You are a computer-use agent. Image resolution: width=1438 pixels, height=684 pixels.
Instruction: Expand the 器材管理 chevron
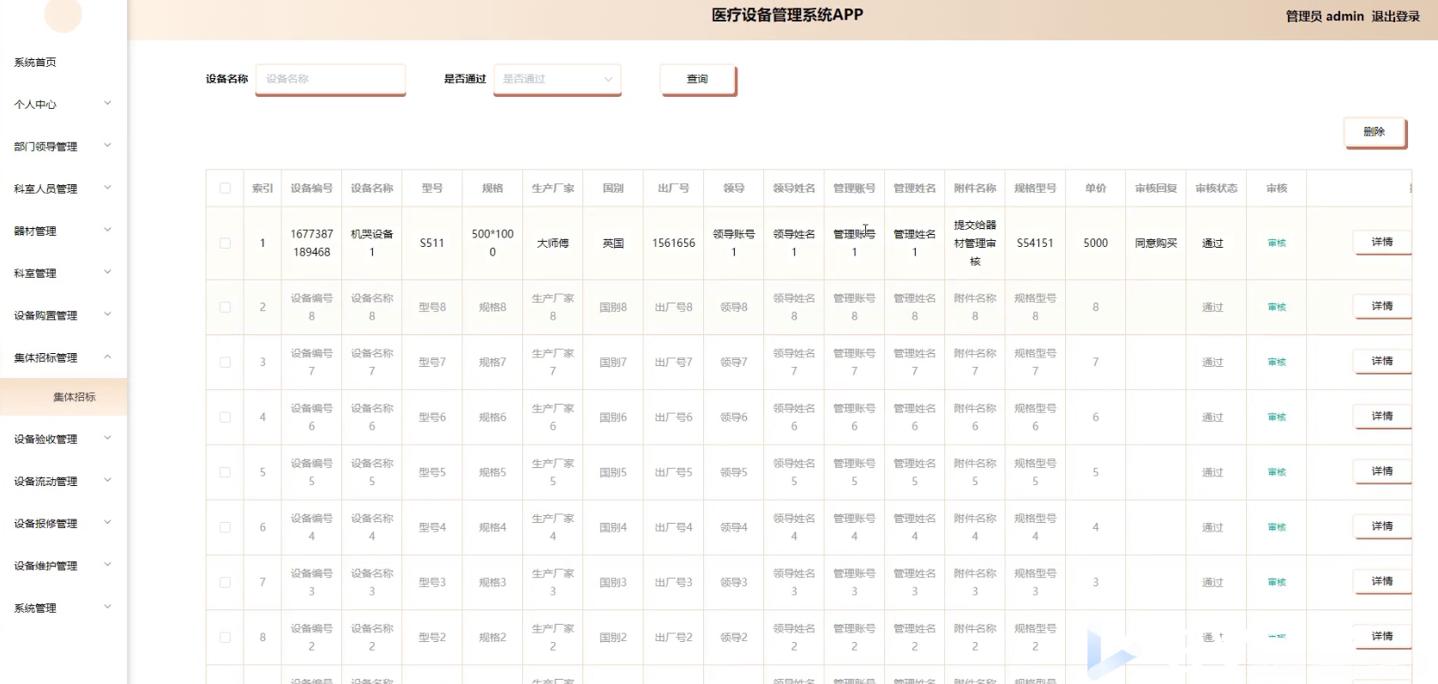[x=107, y=230]
